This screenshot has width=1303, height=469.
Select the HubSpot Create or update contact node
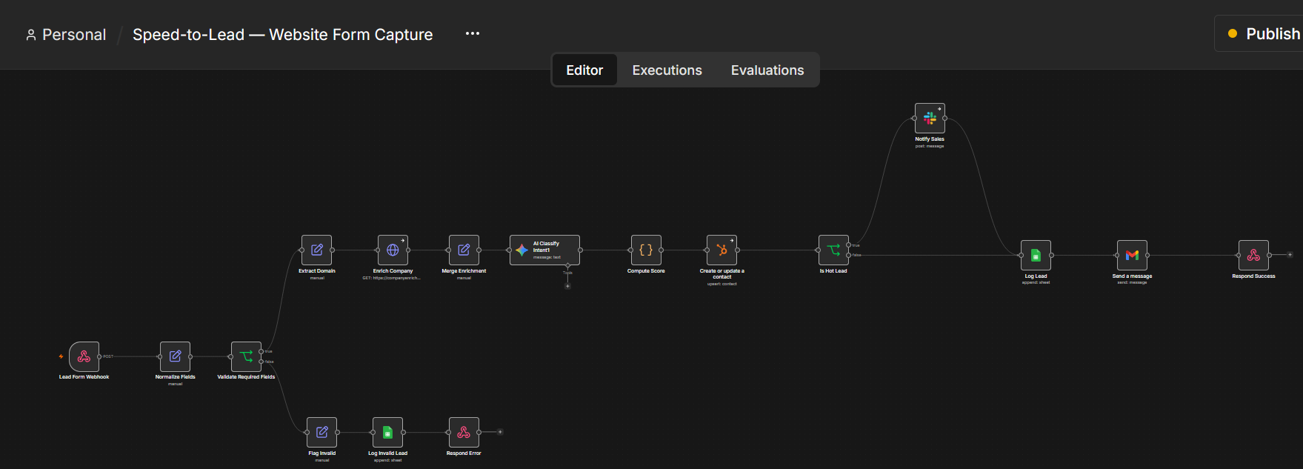[x=722, y=250]
